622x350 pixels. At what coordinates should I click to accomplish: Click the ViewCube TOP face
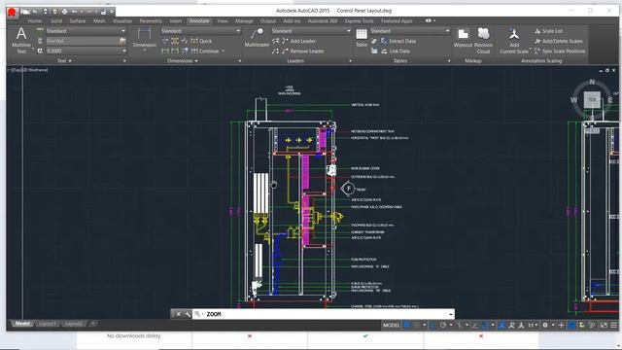[592, 99]
